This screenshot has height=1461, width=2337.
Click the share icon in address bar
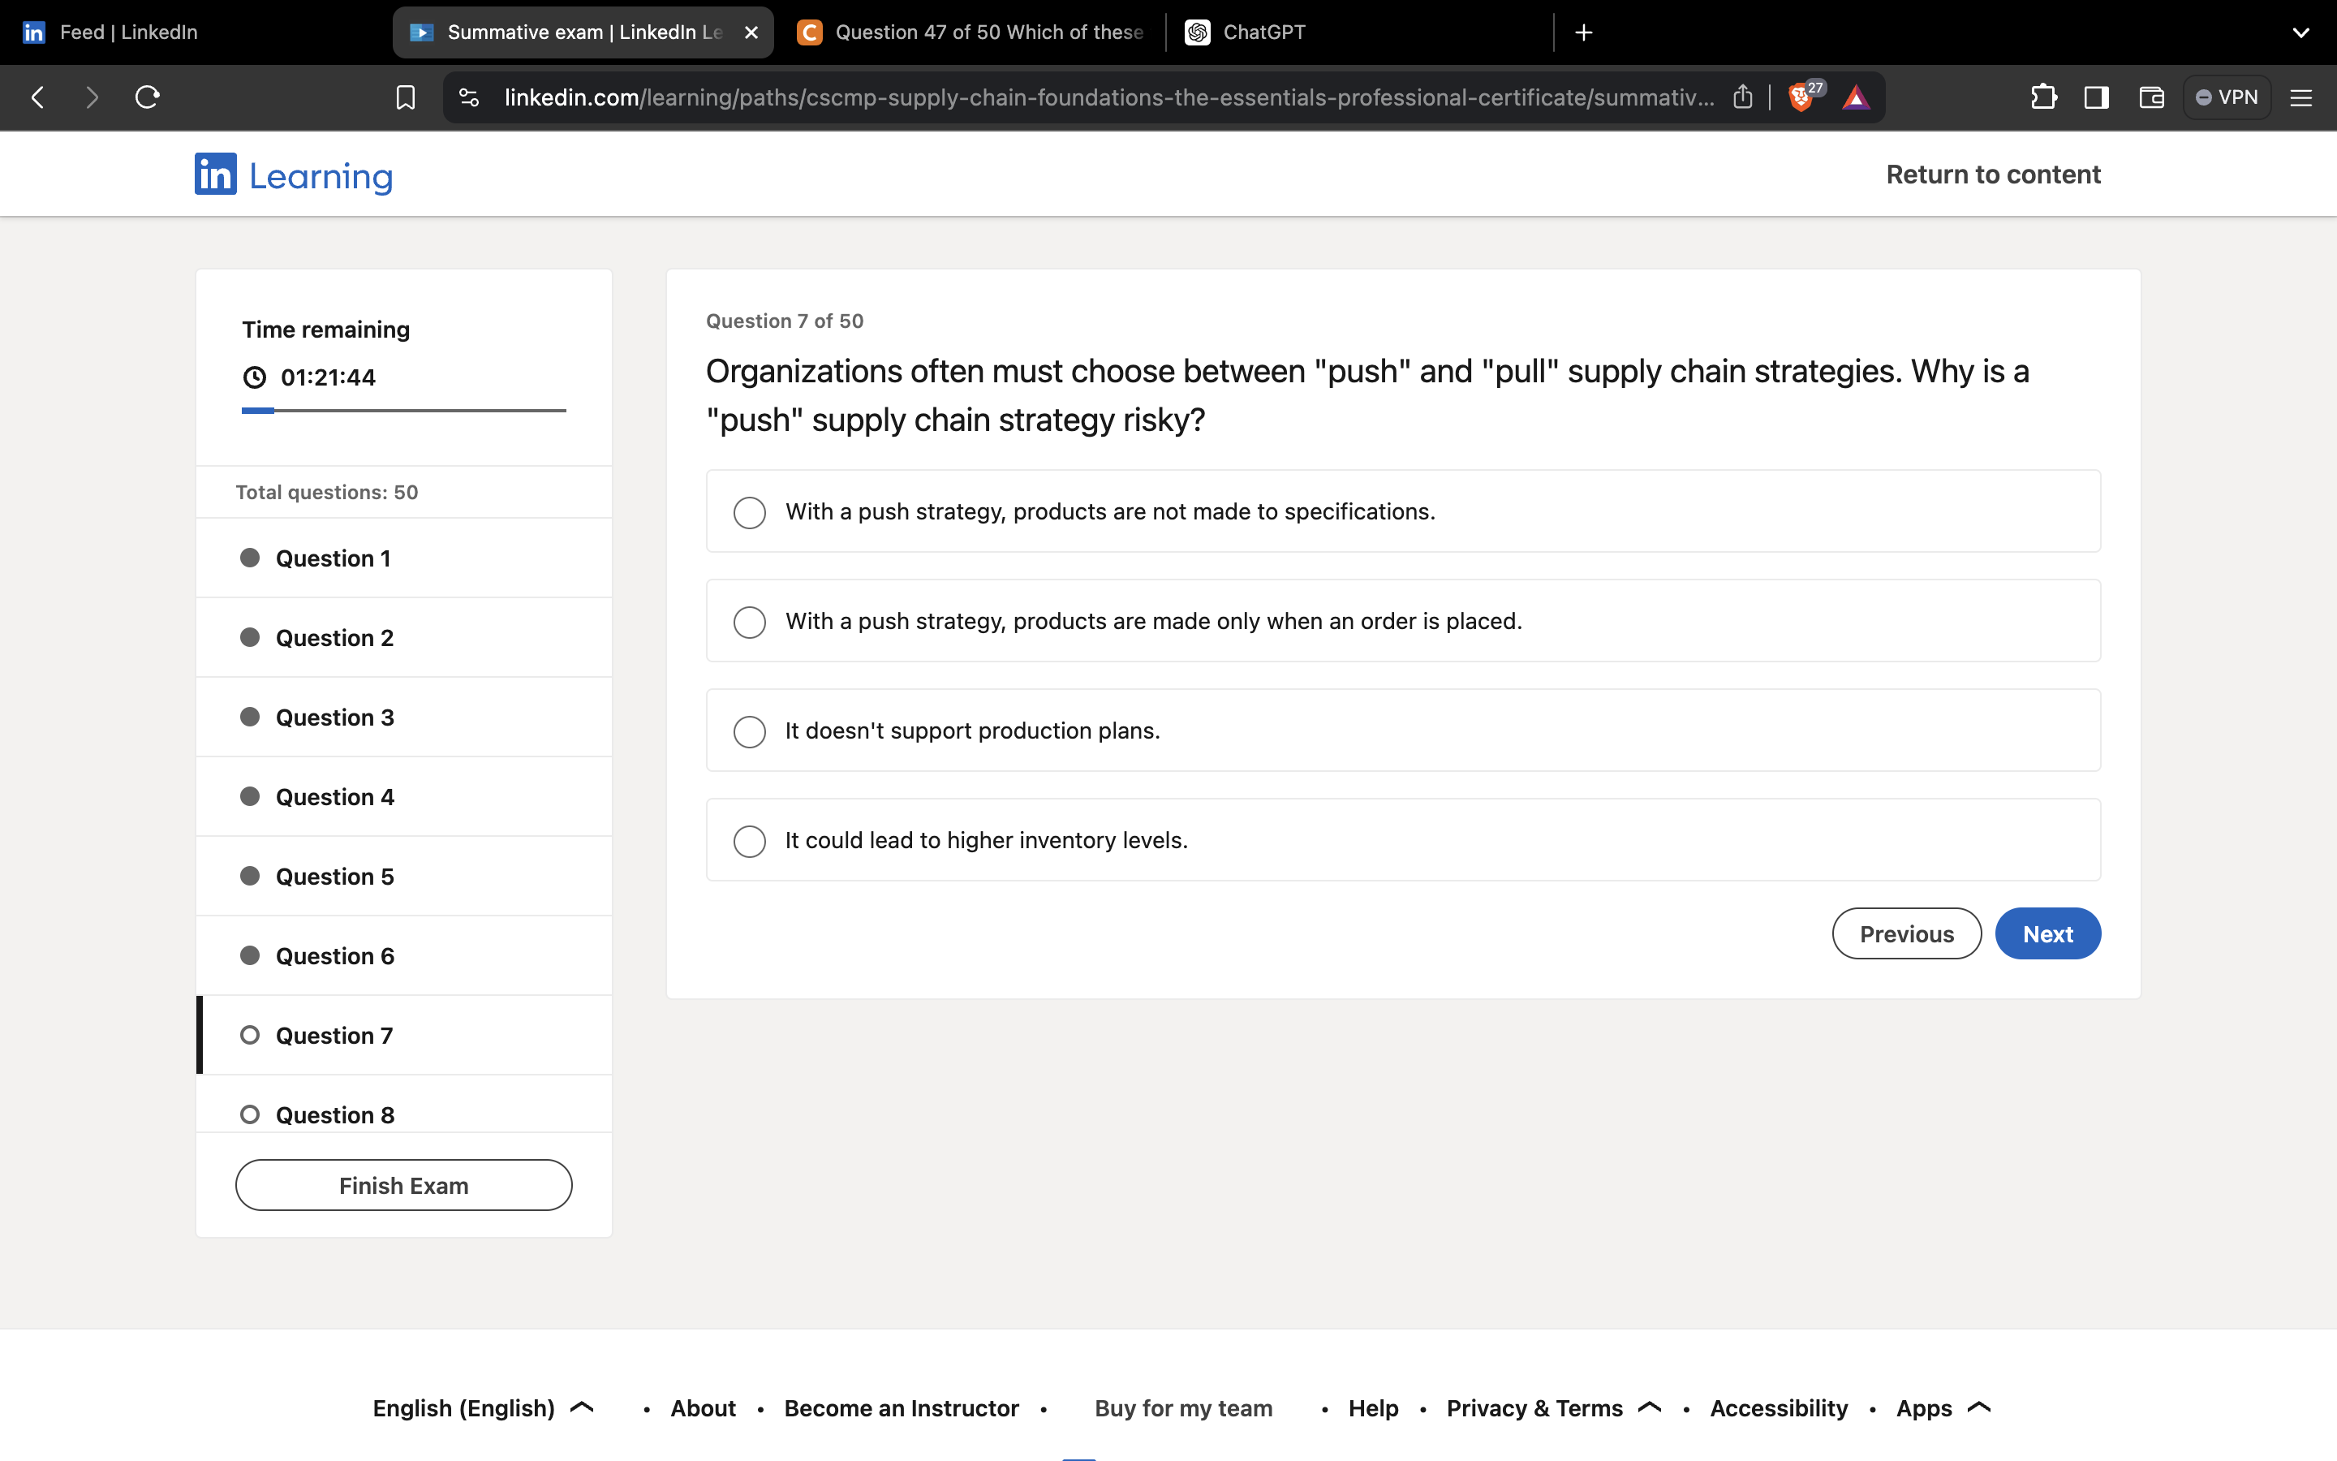[x=1742, y=97]
